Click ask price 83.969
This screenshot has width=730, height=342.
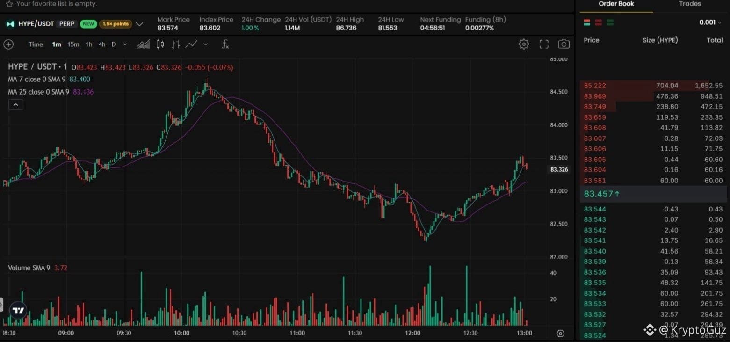pos(595,96)
